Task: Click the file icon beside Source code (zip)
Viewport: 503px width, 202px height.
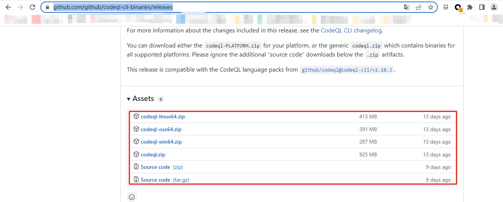Action: [136, 167]
